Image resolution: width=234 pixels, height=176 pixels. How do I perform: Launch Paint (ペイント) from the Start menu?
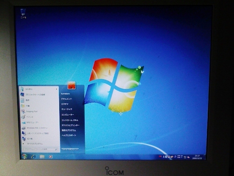[x=29, y=117]
